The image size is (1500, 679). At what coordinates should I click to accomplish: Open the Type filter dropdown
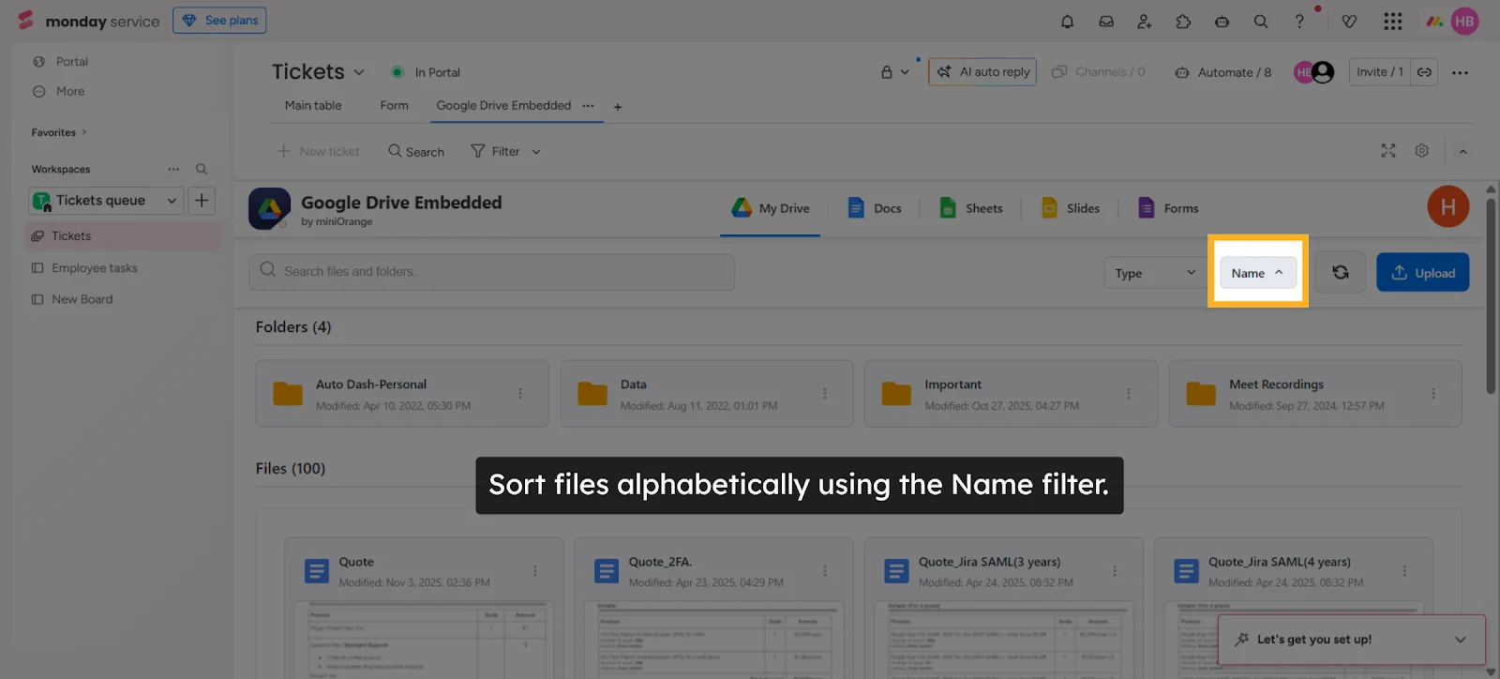1154,273
